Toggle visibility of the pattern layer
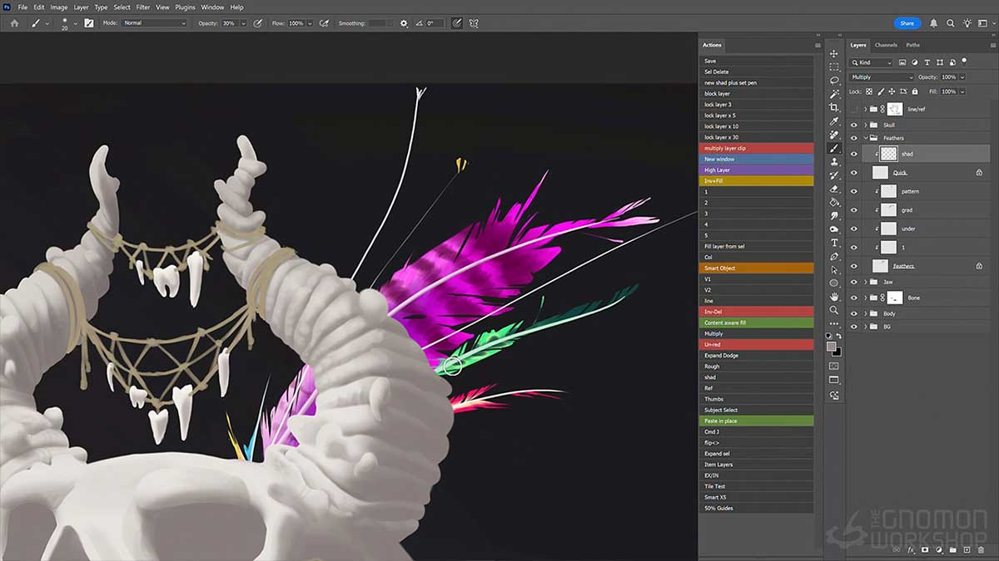Viewport: 999px width, 561px height. tap(854, 190)
